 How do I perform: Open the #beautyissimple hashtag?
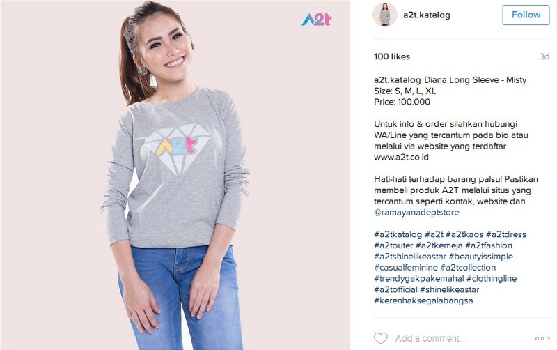pos(480,257)
